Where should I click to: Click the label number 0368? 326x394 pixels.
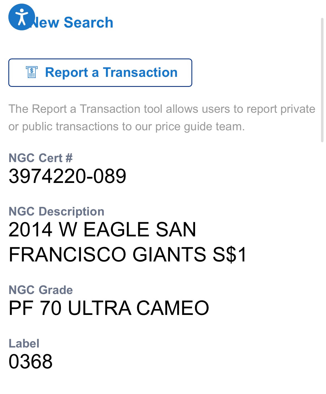tap(31, 361)
